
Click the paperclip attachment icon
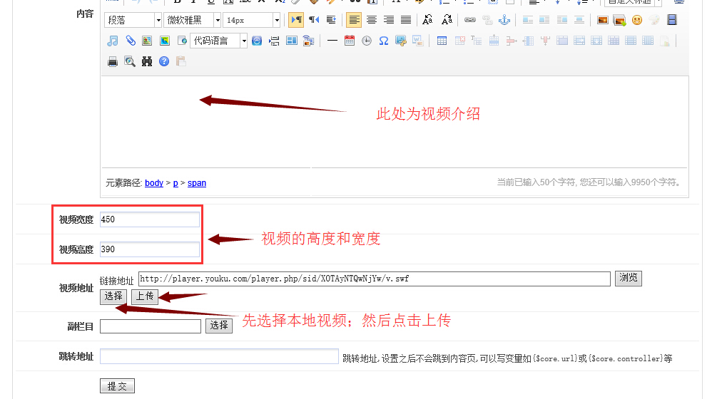130,41
